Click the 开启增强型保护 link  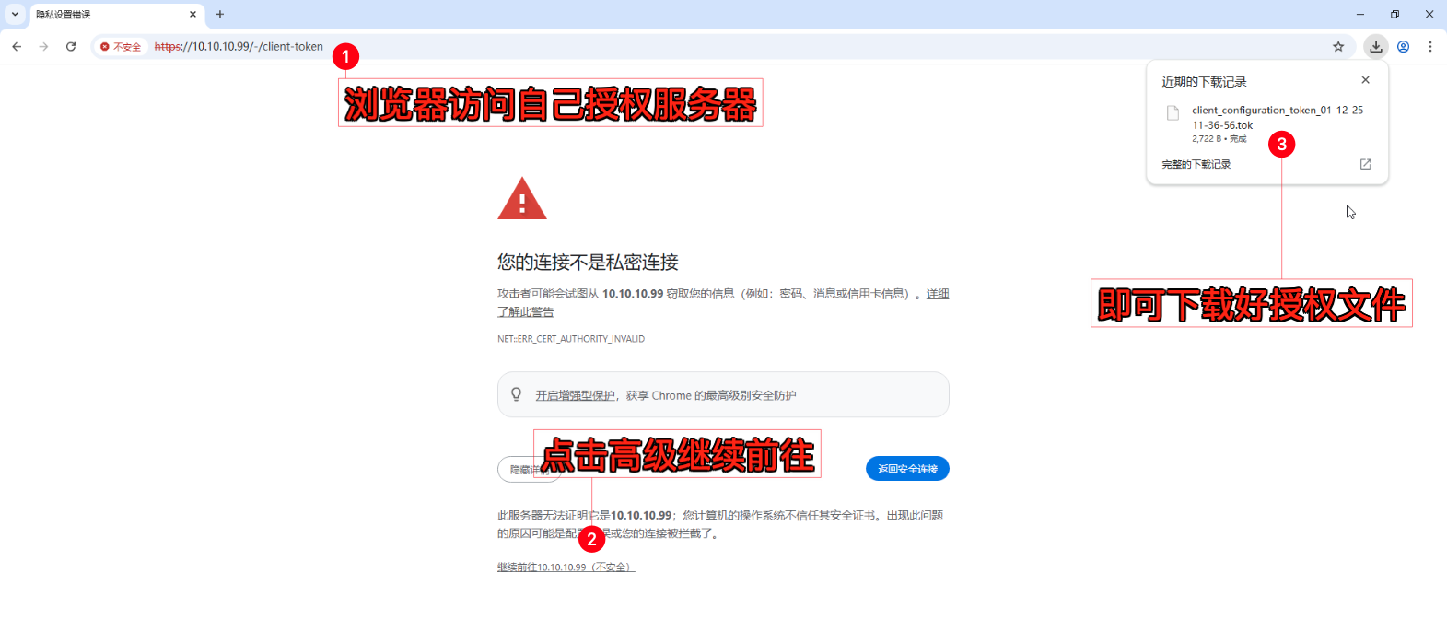click(575, 395)
